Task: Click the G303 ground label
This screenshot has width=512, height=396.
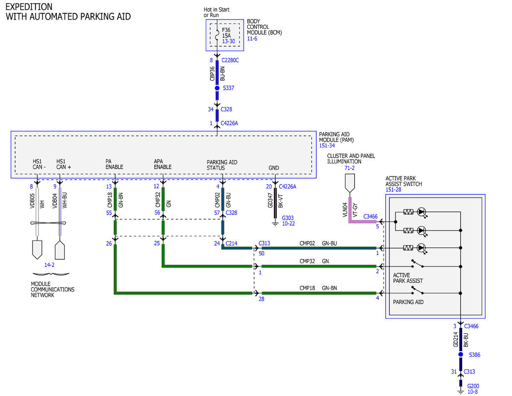Action: (x=288, y=217)
